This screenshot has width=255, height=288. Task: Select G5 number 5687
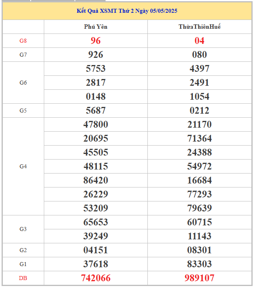(96, 110)
